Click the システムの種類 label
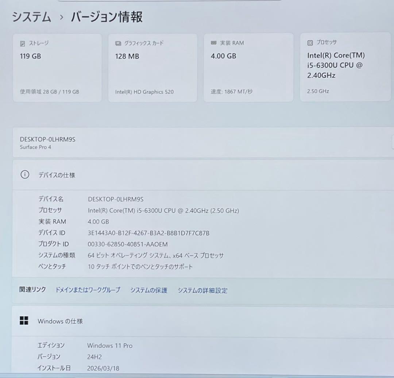The image size is (394, 378). 57,255
